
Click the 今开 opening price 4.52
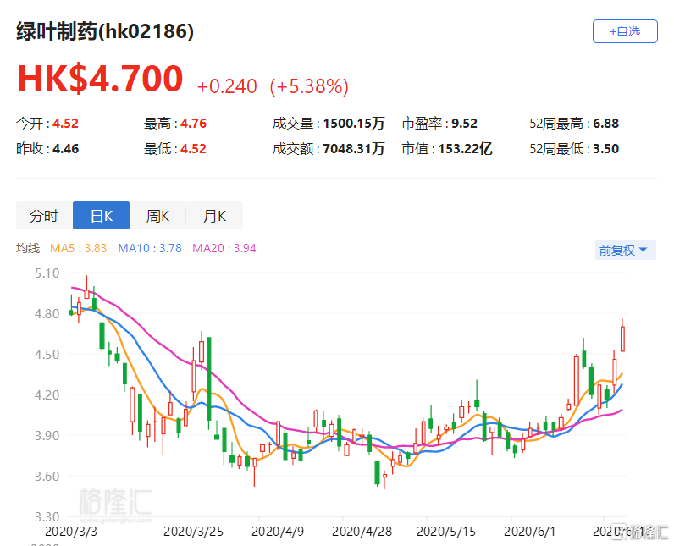[65, 124]
